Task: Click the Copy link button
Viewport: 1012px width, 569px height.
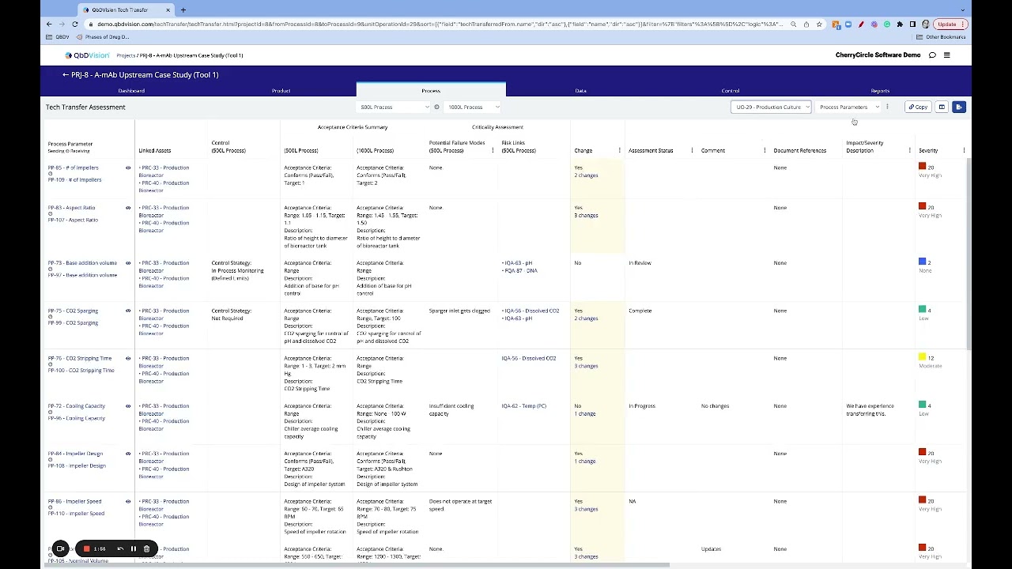Action: tap(918, 107)
